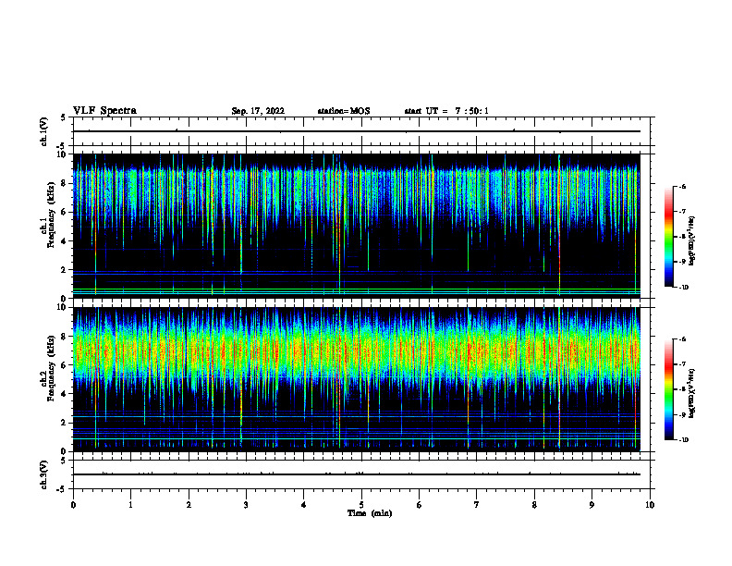Click the "start UT = 7 : 50: 1" text

pyautogui.click(x=446, y=111)
